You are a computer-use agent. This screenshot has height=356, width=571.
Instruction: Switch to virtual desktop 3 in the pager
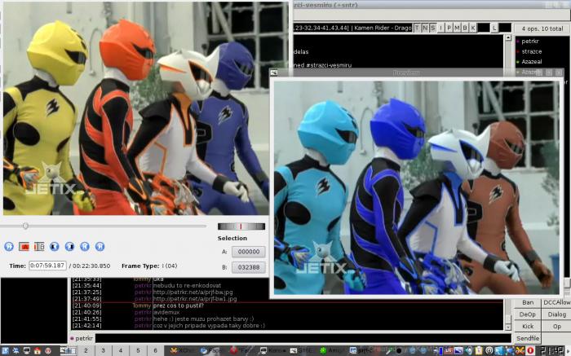(103, 350)
